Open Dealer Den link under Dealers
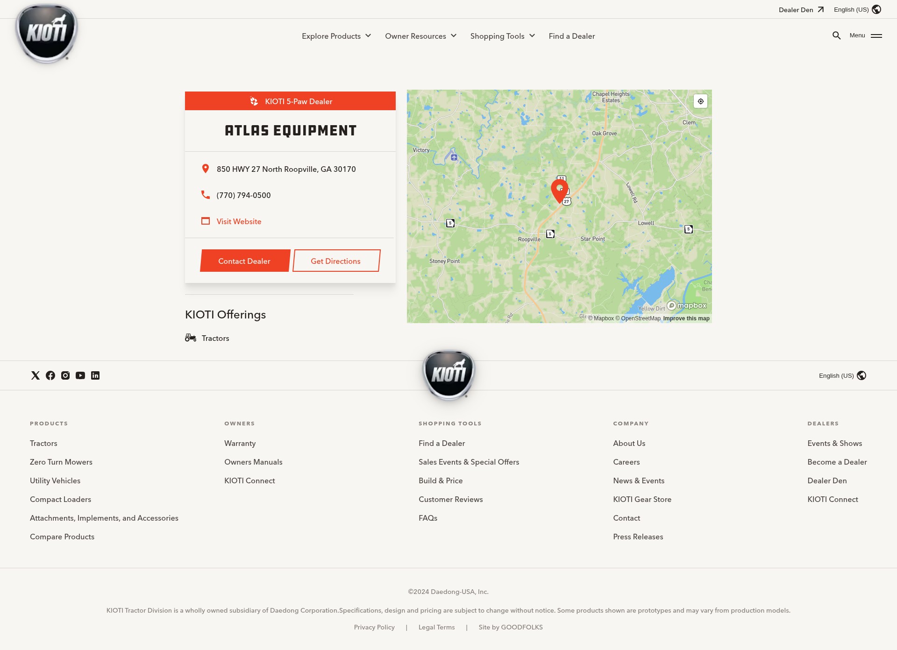Viewport: 897px width, 650px height. pyautogui.click(x=827, y=480)
